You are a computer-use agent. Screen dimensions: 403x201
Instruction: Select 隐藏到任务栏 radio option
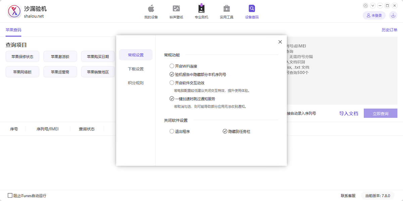click(x=225, y=132)
